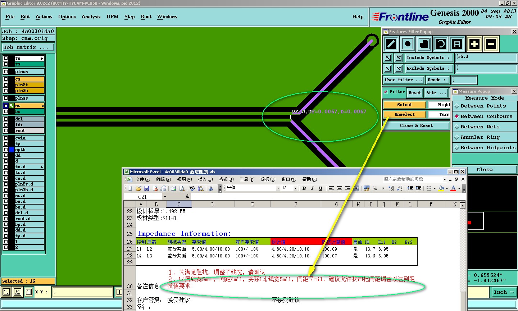Open Excel borders dropdown arrow
Screen dimensions: 518x311
[x=435, y=188]
